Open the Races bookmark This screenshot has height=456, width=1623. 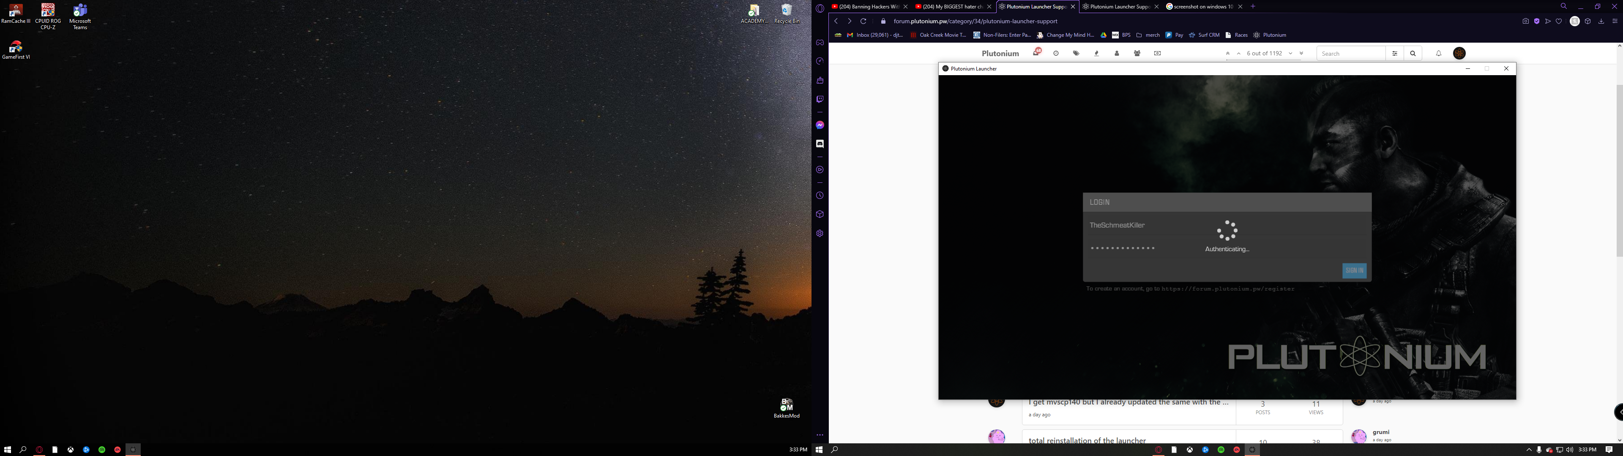click(1236, 35)
